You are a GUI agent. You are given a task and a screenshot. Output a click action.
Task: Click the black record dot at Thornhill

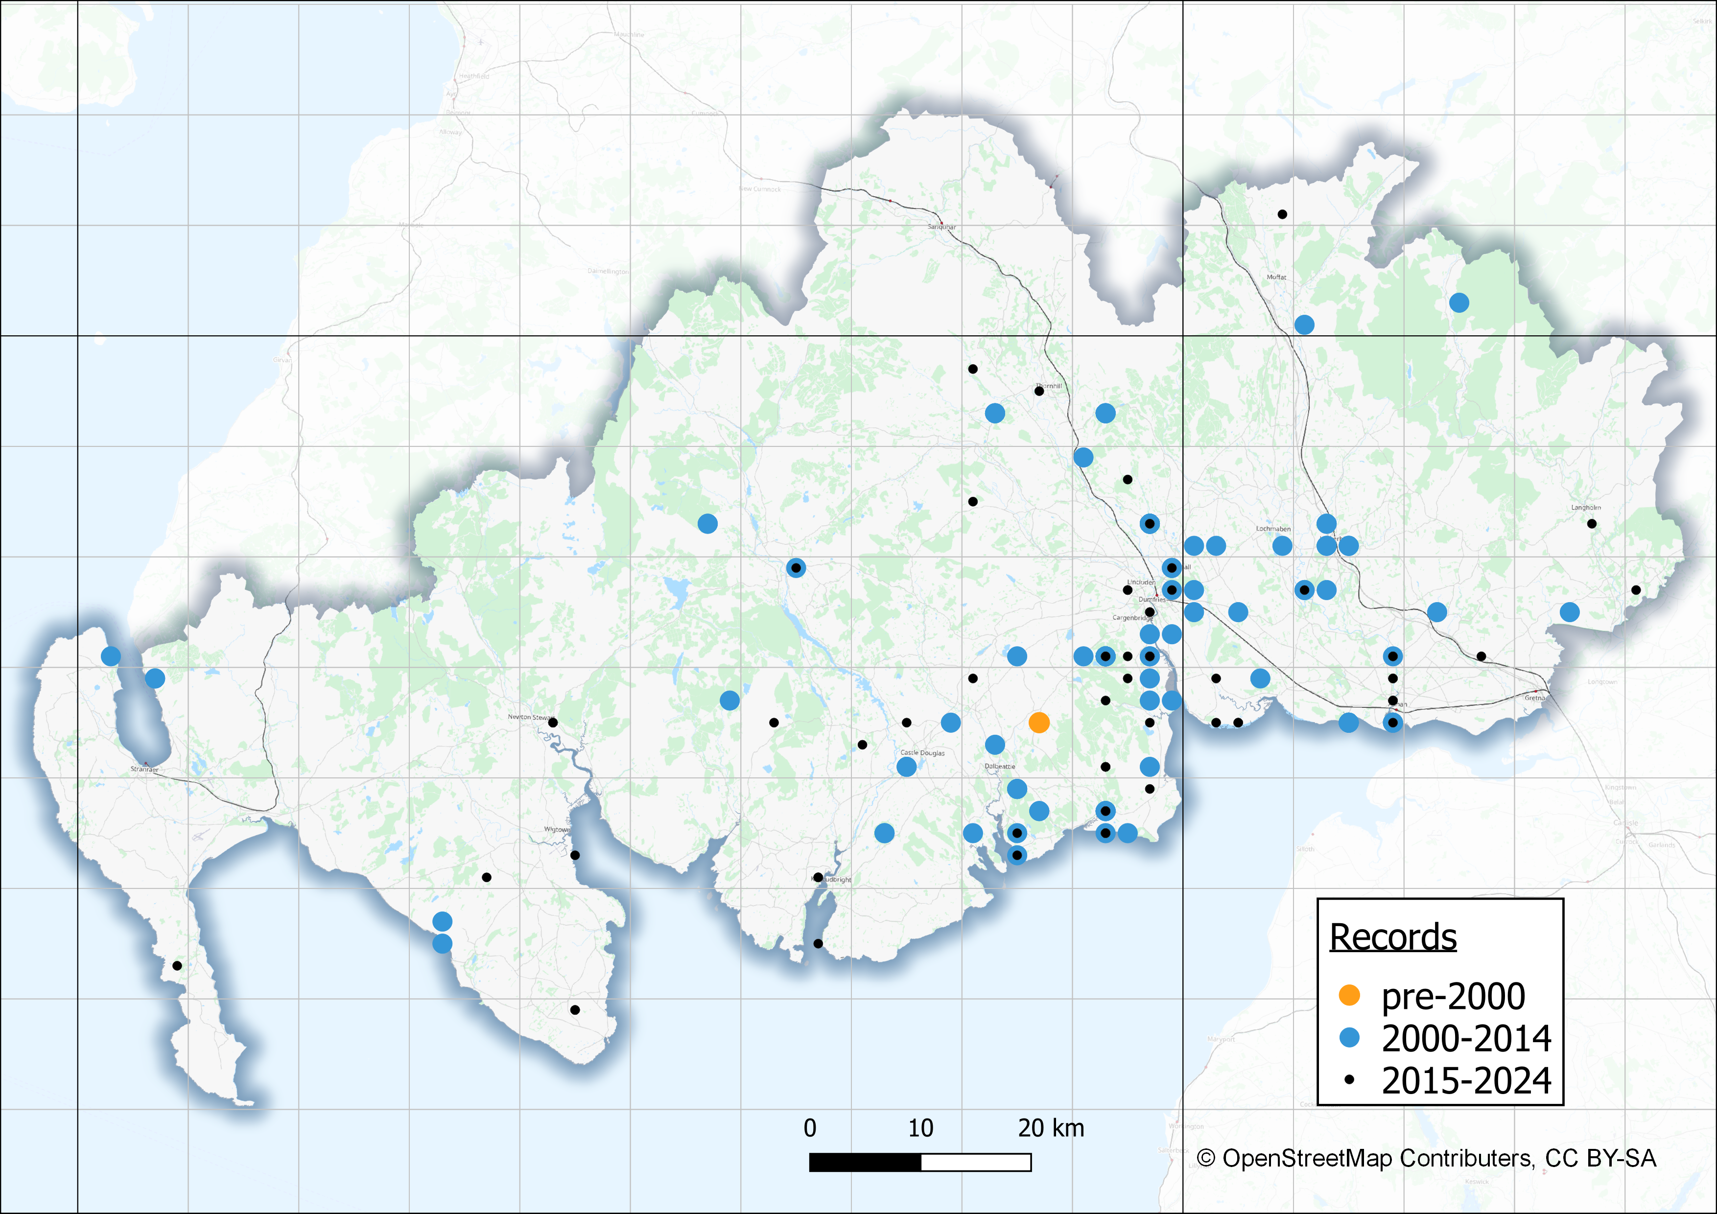tap(1039, 391)
